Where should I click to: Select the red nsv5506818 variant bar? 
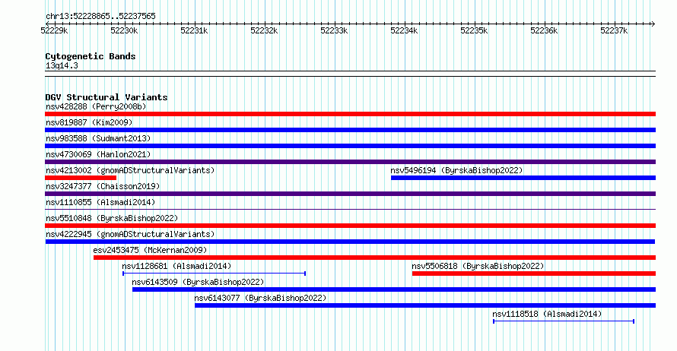tap(534, 274)
